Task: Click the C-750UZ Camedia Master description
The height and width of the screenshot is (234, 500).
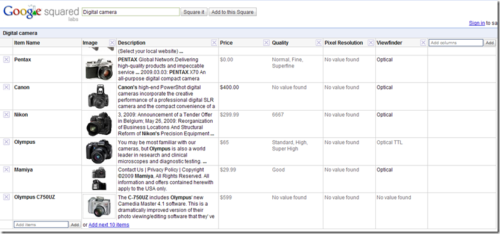Action: (166, 207)
